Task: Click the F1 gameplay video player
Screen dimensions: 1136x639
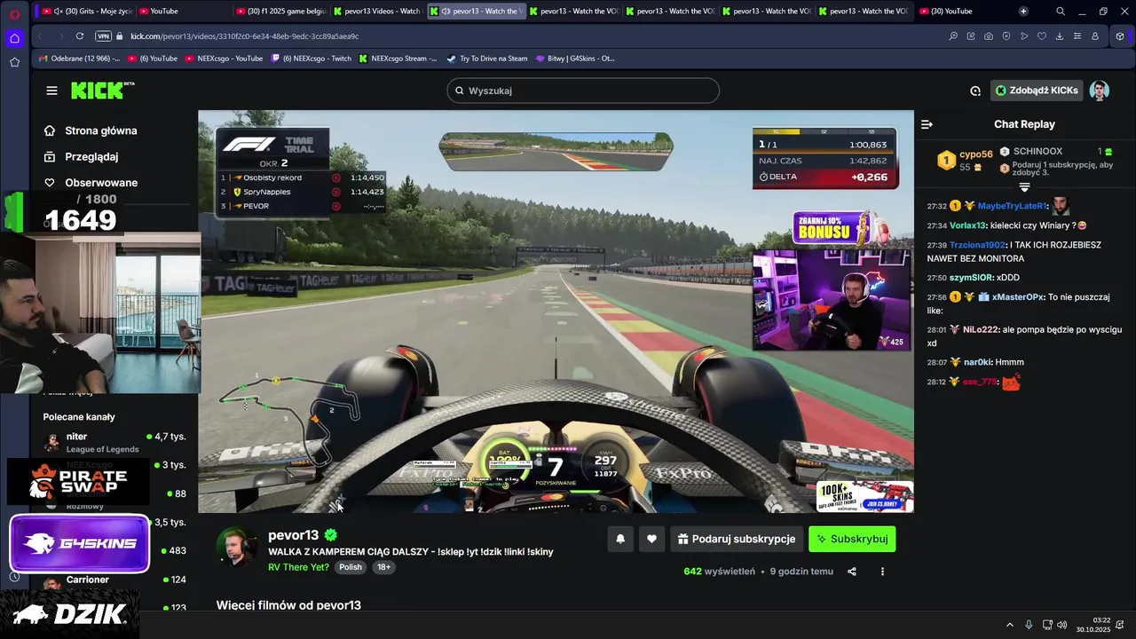Action: pos(556,312)
